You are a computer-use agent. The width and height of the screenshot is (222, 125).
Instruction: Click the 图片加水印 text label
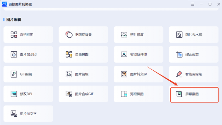click(x=28, y=55)
